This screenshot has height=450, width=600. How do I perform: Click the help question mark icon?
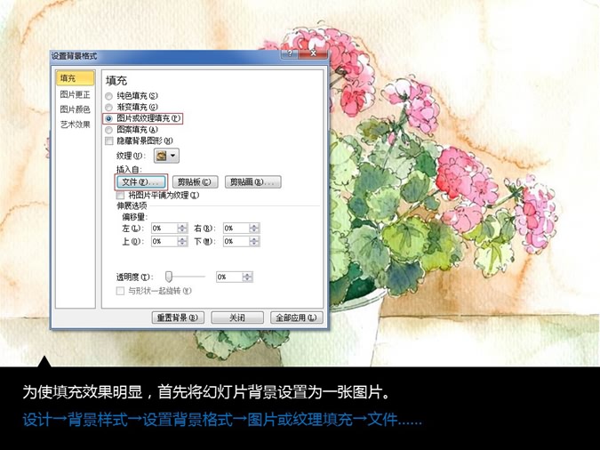tap(292, 55)
